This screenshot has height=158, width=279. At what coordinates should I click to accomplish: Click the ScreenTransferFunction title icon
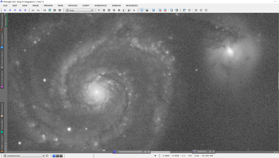(115, 152)
